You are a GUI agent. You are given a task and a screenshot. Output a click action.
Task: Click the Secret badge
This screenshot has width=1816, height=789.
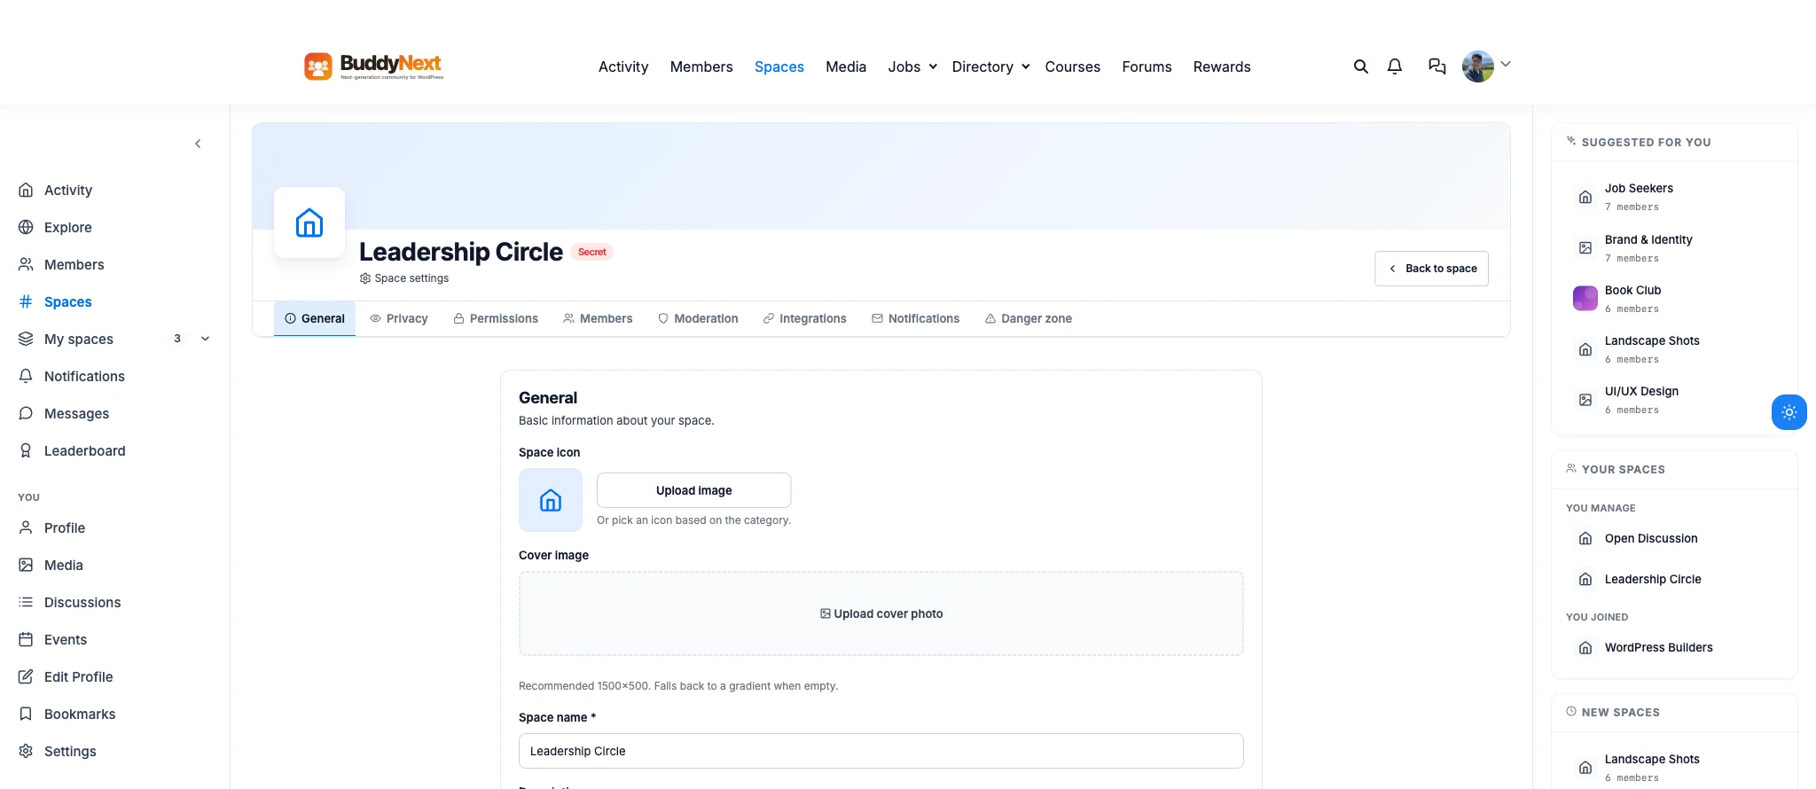(592, 252)
